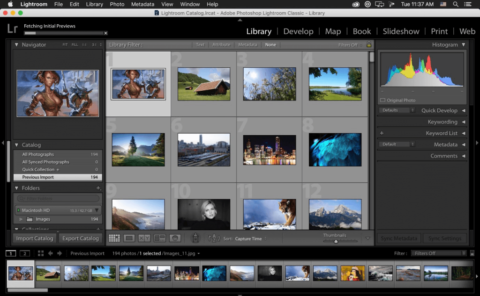Click the Import Catalog button
Screen dimensions: 480x296
[35, 238]
